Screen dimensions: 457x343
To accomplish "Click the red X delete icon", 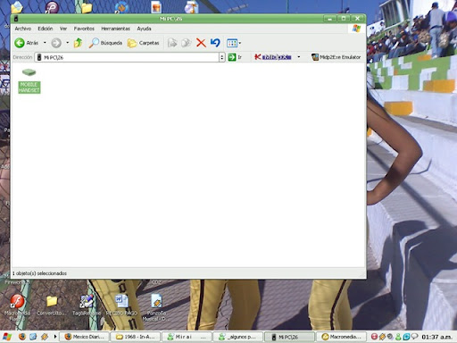I will [201, 43].
